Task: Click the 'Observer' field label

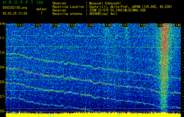Action: click(59, 3)
